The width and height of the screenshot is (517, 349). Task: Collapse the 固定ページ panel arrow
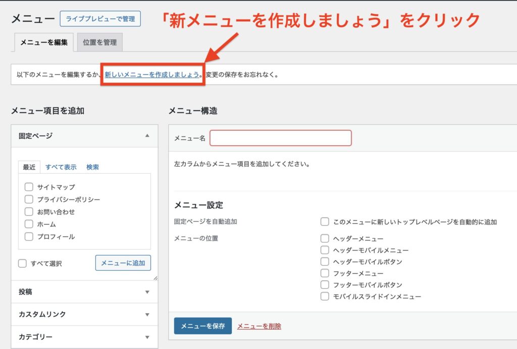(147, 136)
